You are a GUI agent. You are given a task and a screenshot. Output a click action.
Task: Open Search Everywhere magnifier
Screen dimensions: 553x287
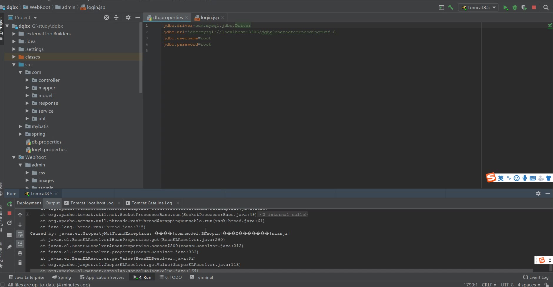coord(546,8)
